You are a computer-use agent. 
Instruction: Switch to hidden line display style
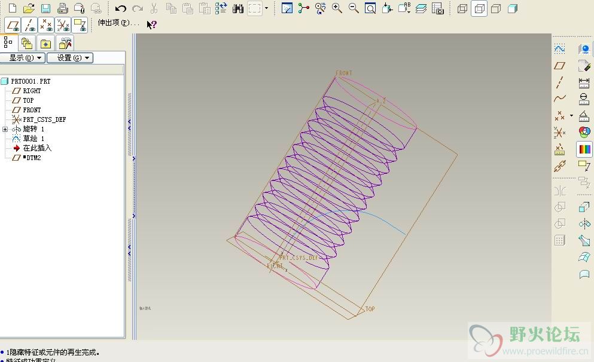[x=479, y=9]
